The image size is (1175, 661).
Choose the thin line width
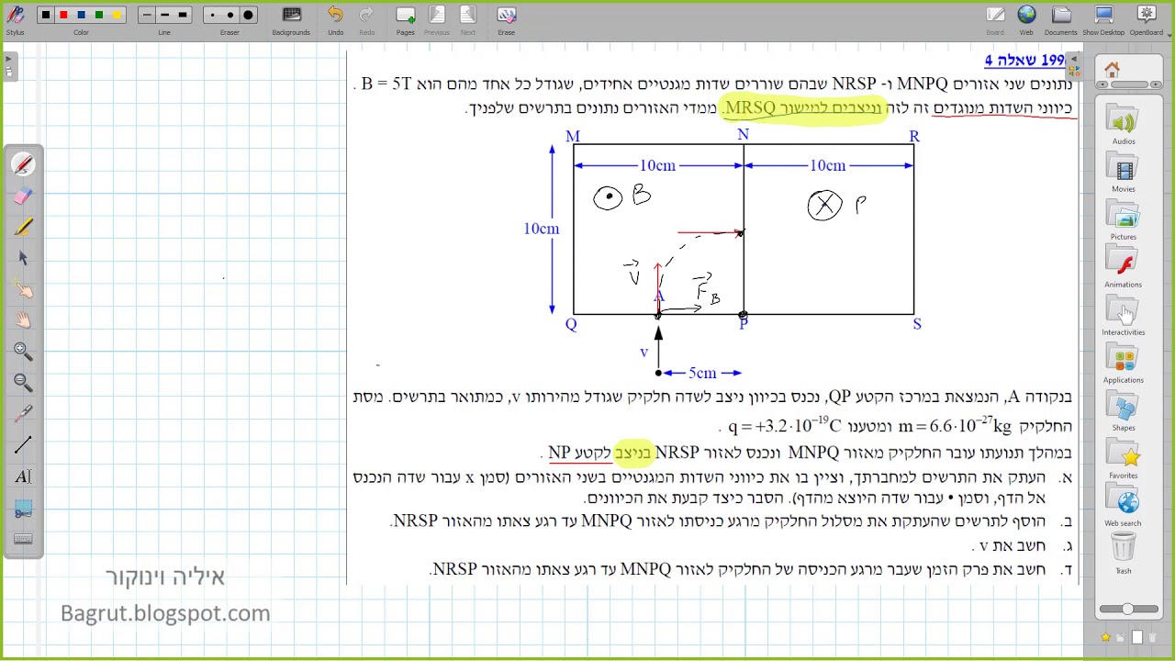coord(147,16)
